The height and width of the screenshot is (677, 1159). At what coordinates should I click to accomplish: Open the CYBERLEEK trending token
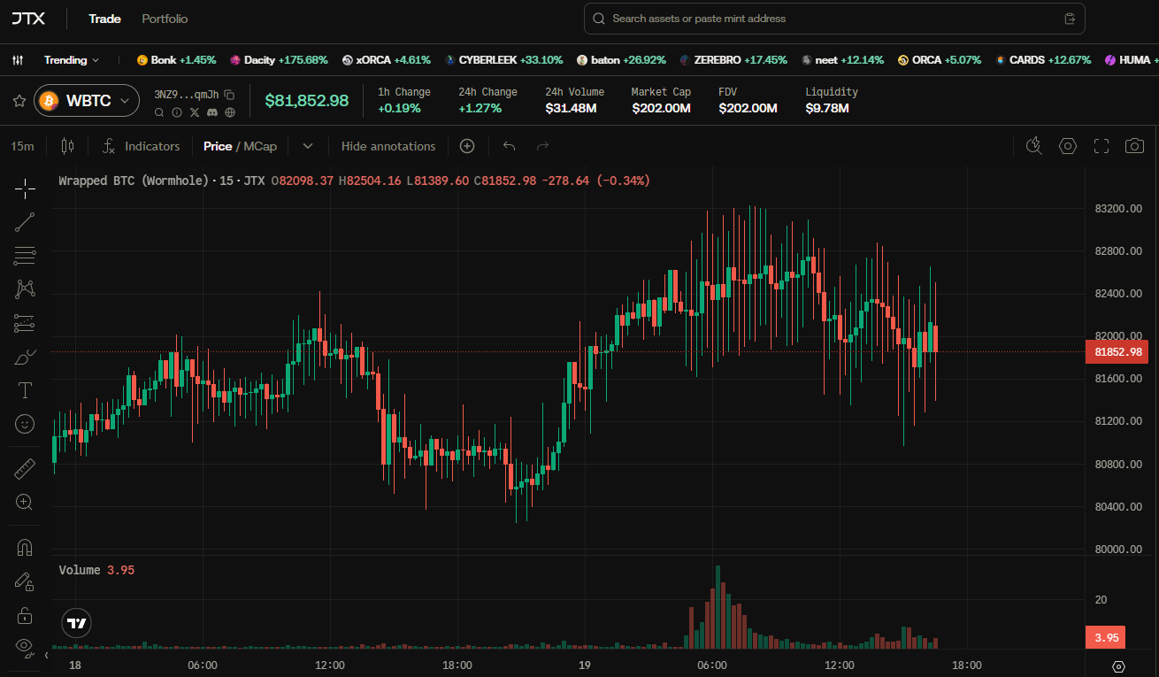click(x=504, y=60)
